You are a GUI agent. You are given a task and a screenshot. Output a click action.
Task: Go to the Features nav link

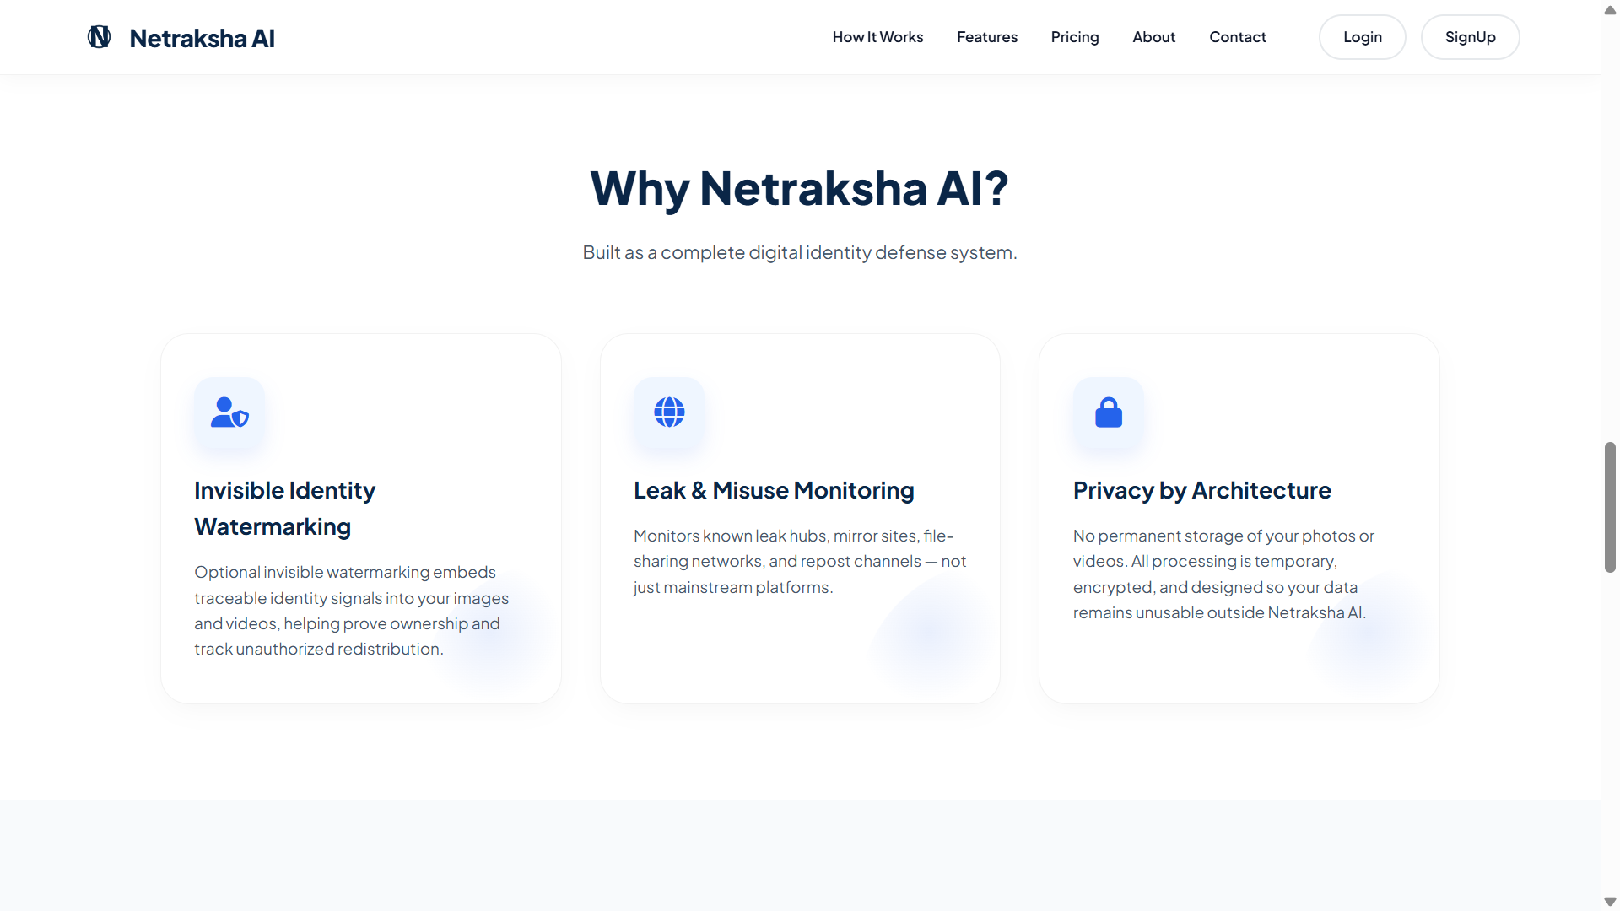987,37
